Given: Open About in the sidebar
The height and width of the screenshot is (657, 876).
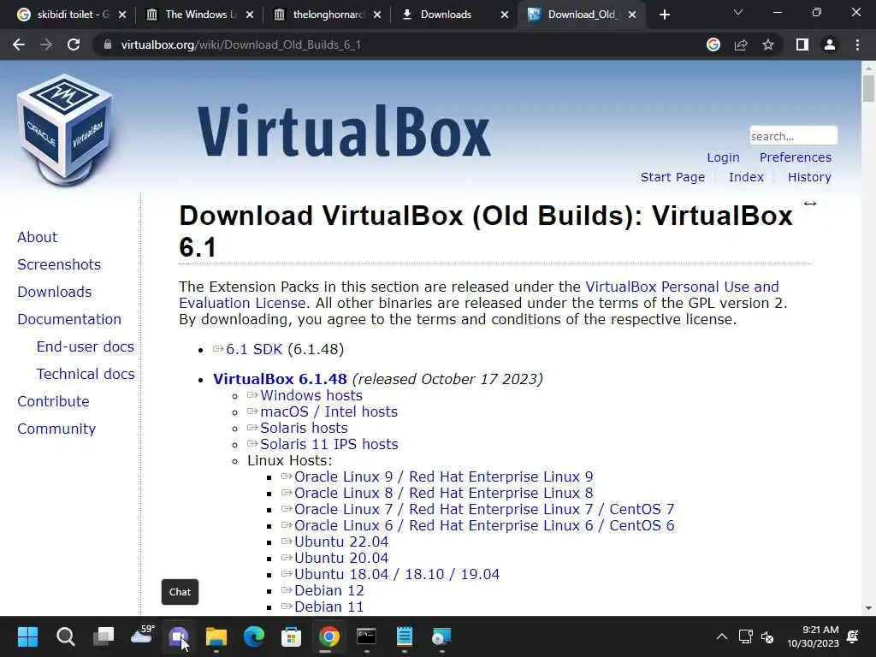Looking at the screenshot, I should pos(37,238).
